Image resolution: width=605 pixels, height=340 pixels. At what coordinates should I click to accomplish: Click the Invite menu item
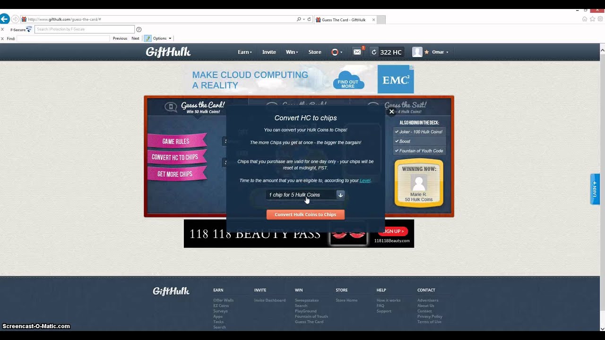[x=269, y=52]
